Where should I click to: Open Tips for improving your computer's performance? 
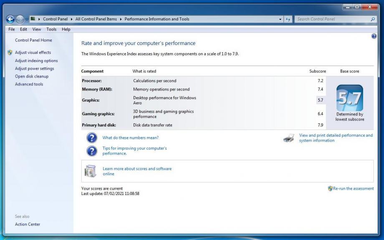(x=134, y=151)
